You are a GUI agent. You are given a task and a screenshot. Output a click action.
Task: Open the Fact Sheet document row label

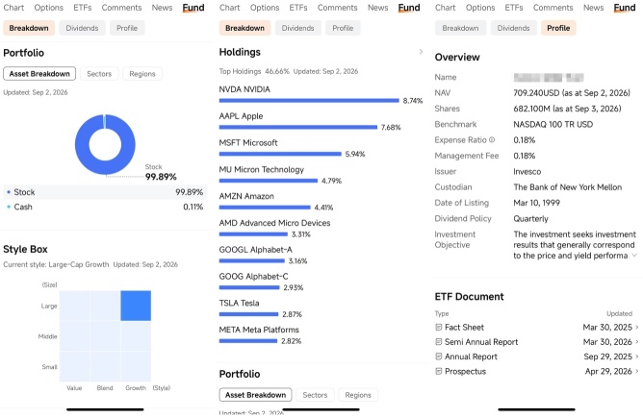coord(464,327)
